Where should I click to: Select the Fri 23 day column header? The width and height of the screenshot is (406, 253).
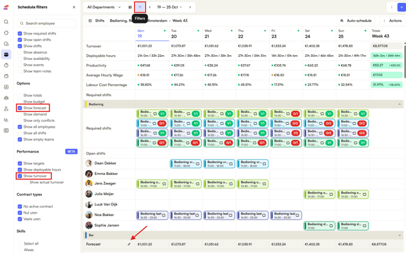286,34
